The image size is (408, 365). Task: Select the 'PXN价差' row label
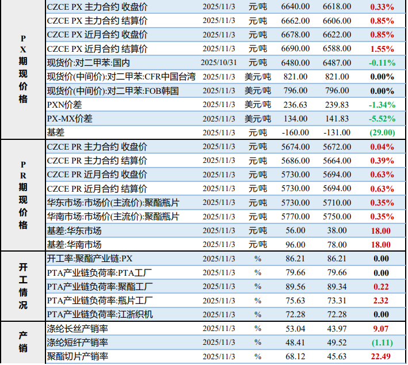point(64,105)
